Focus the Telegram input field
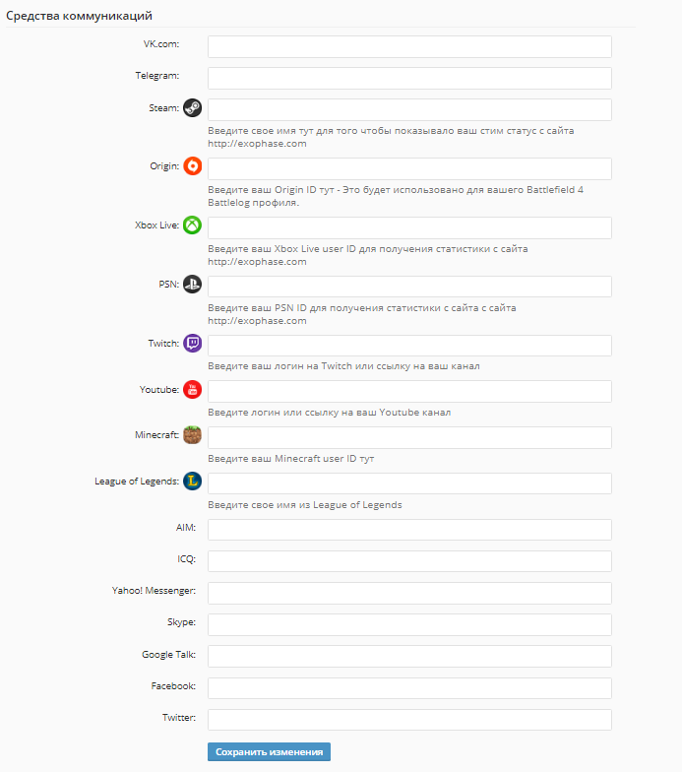Viewport: 682px width, 772px height. click(x=409, y=79)
